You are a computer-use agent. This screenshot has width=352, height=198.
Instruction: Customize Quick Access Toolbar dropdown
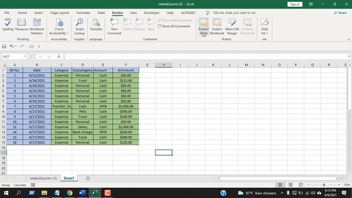pyautogui.click(x=39, y=46)
